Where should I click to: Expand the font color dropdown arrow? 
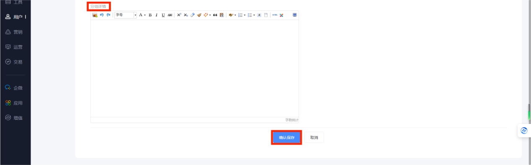(x=145, y=15)
